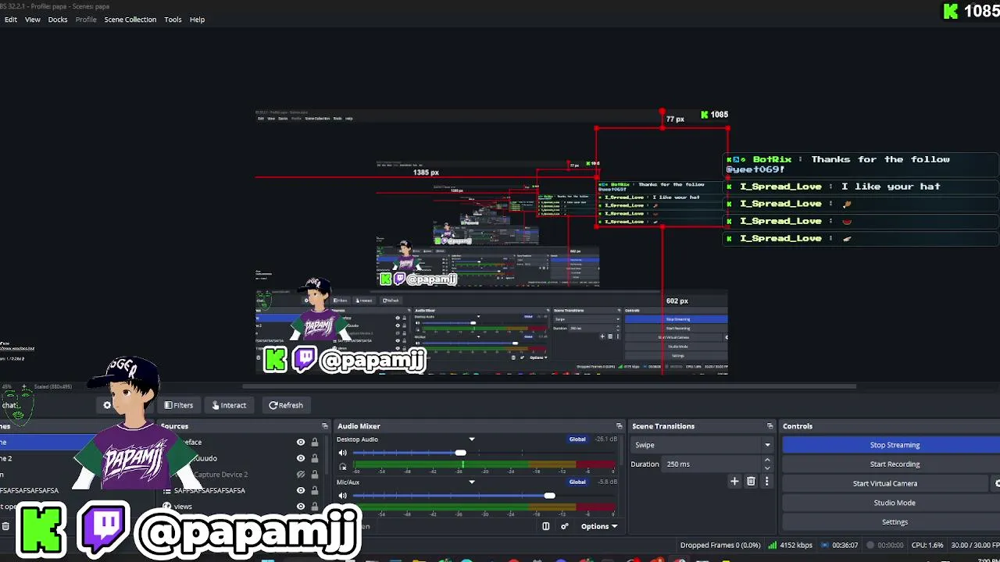Click the Interact button
1000x562 pixels.
pos(229,405)
